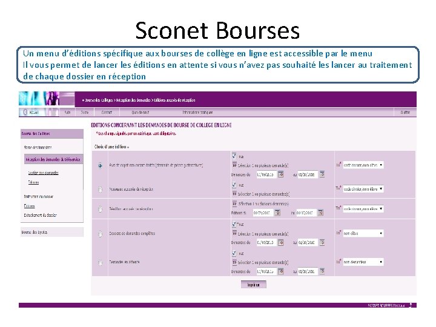Viewport: 436px width, 327px height.
Task: Select the Réédition accusés de réception radio
Action: tap(100, 209)
